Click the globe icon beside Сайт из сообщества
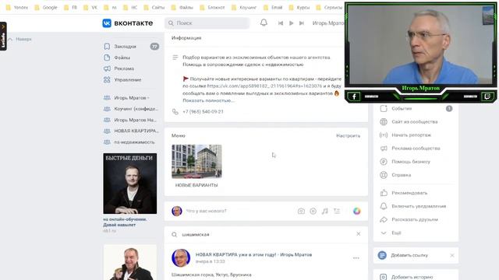 click(x=384, y=122)
